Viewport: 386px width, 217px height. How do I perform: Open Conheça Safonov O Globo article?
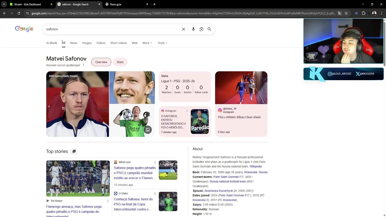133,204
